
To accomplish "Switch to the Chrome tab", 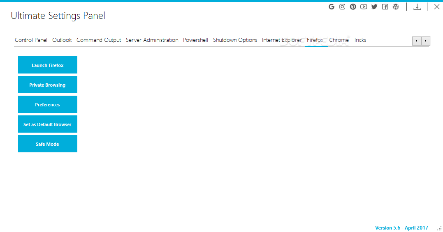I will click(339, 40).
